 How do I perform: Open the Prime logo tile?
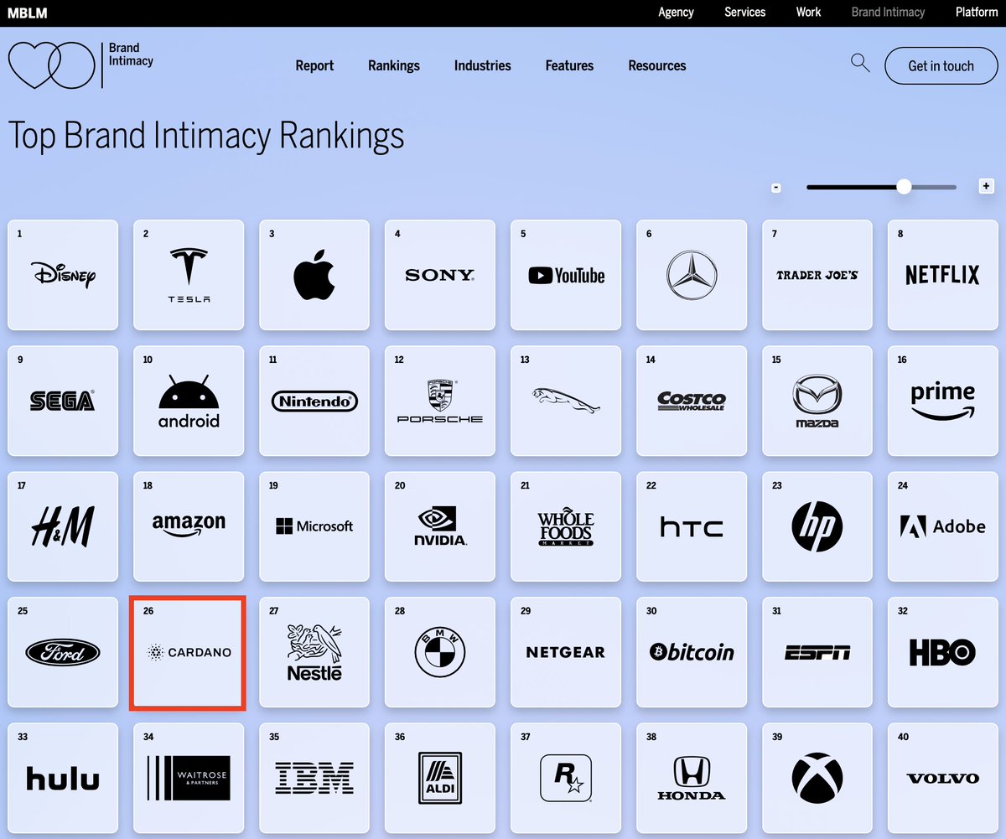point(943,401)
